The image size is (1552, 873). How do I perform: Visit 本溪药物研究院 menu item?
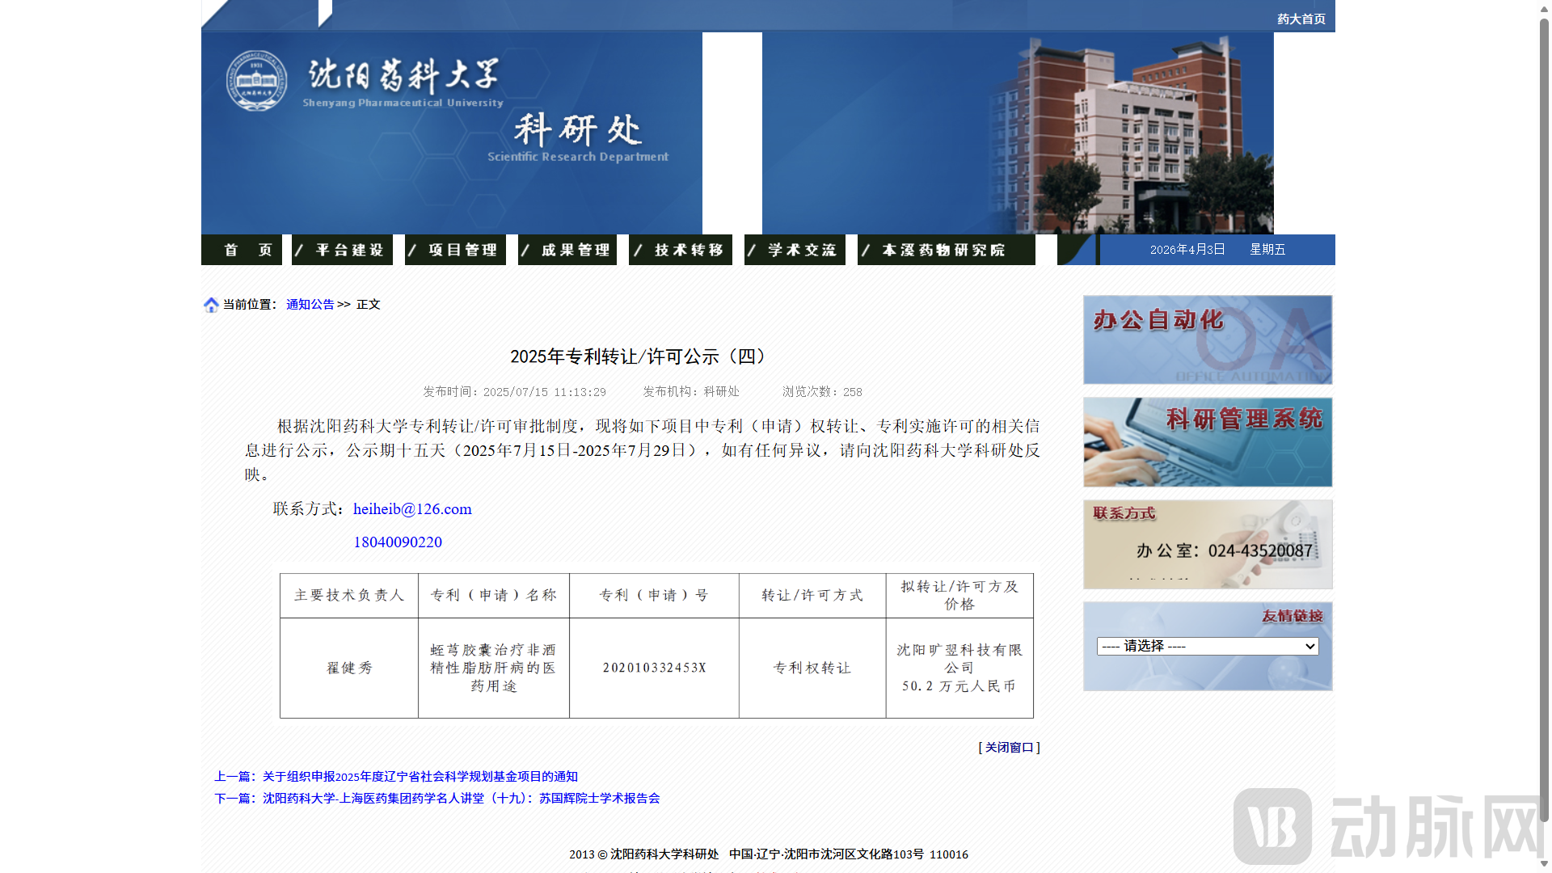(x=946, y=250)
